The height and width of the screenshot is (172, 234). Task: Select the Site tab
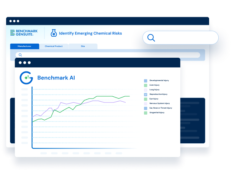click(83, 46)
